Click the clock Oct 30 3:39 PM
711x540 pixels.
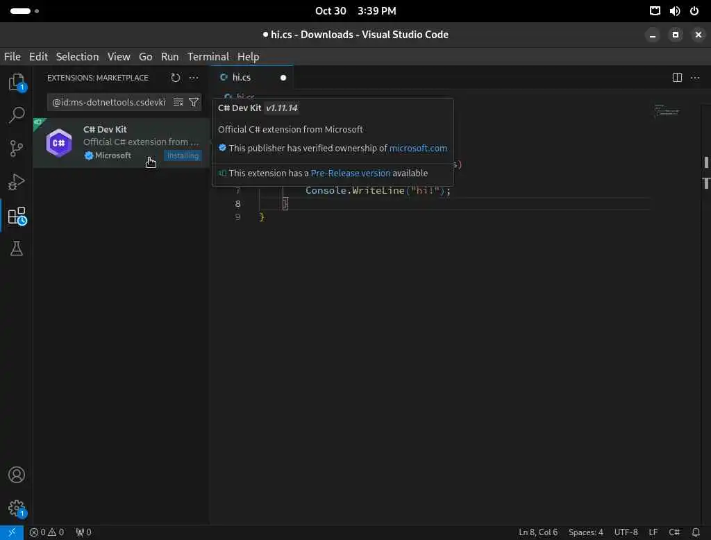[x=355, y=11]
